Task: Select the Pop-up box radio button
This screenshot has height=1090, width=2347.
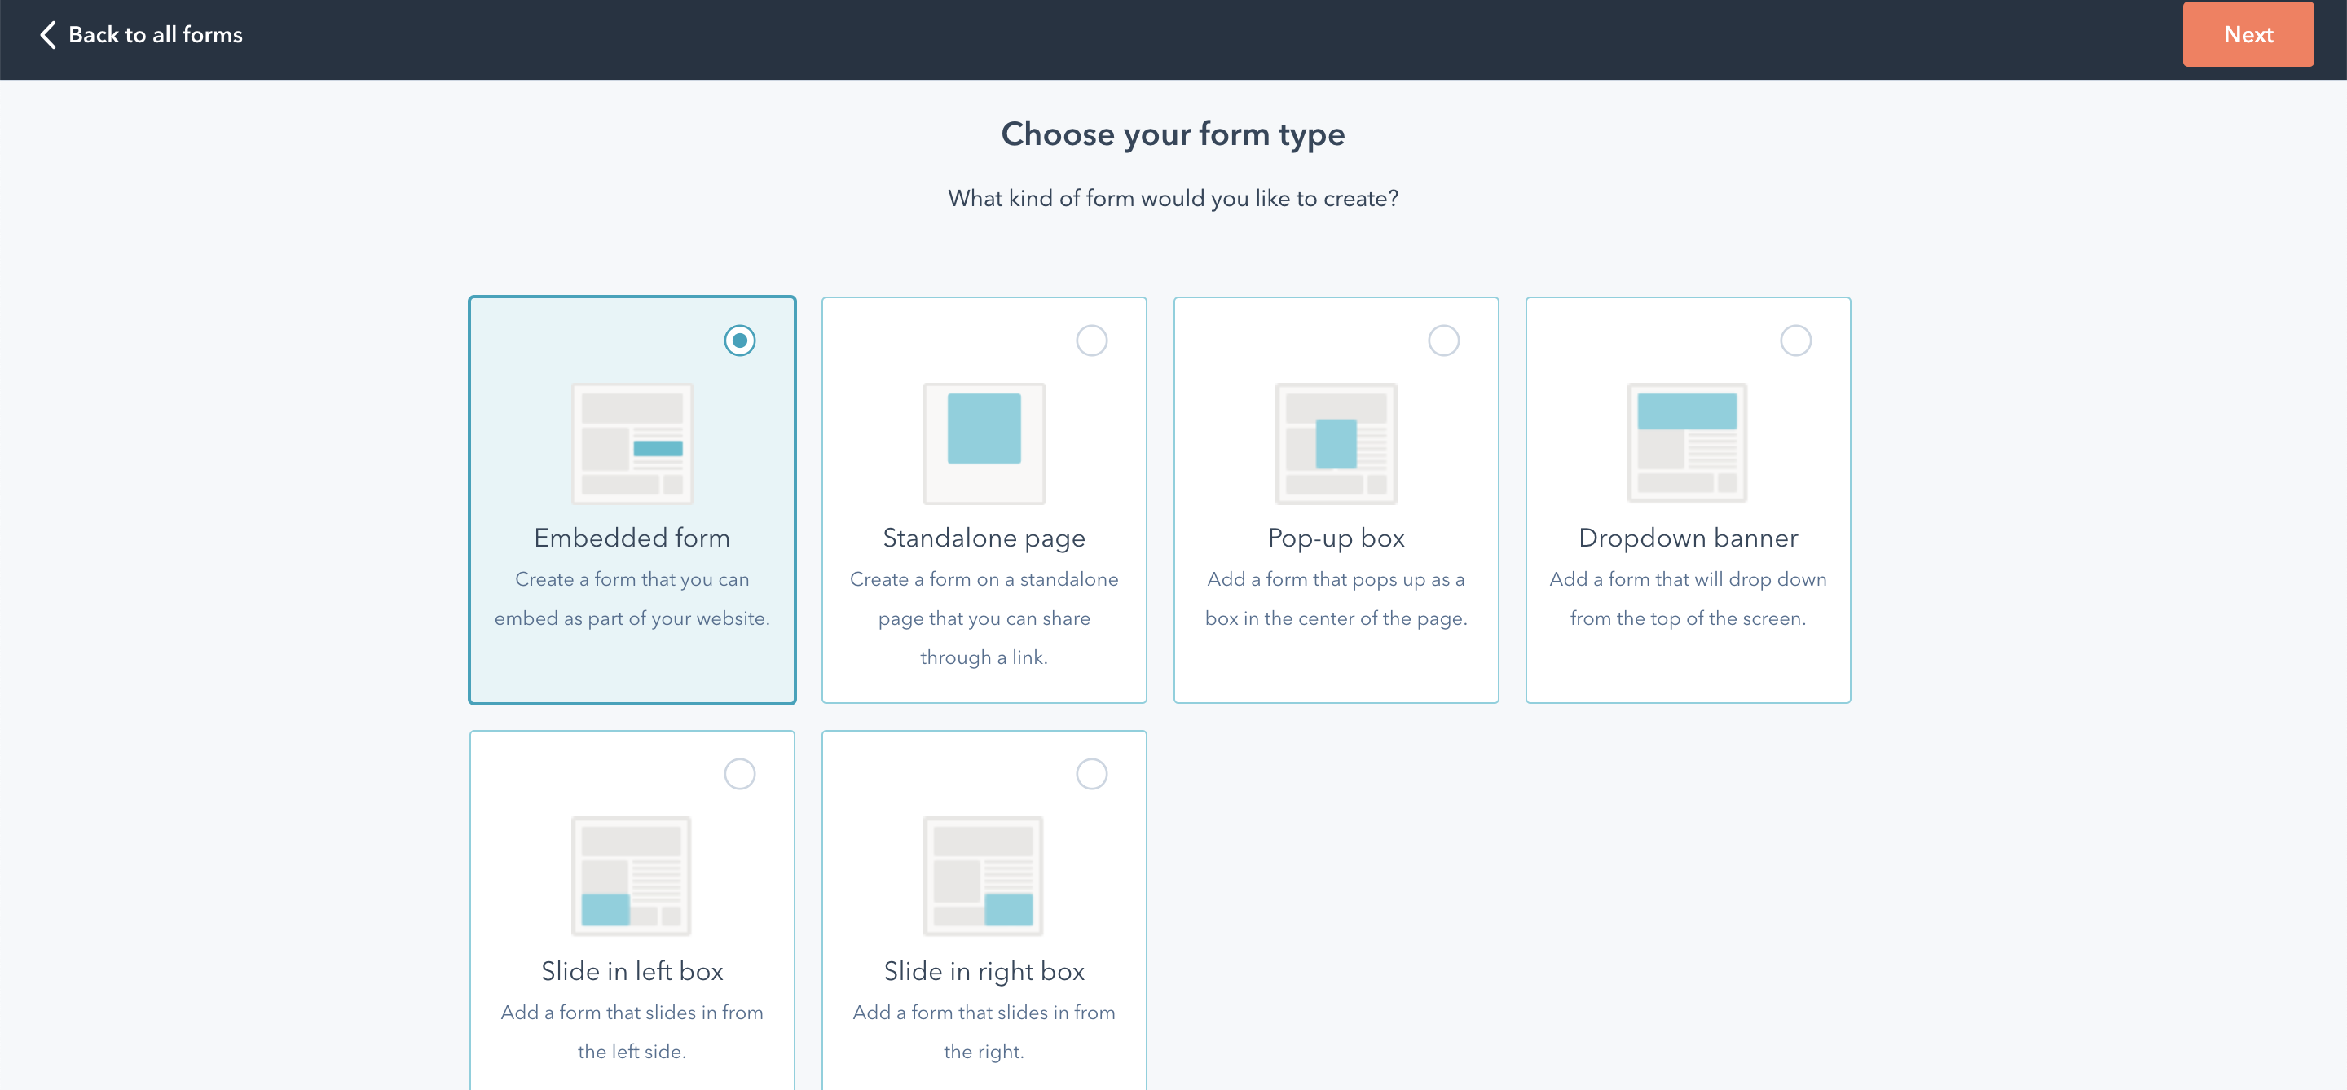Action: (x=1443, y=341)
